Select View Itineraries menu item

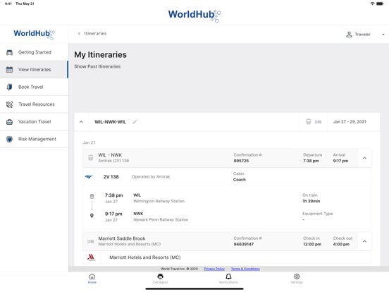(34, 70)
